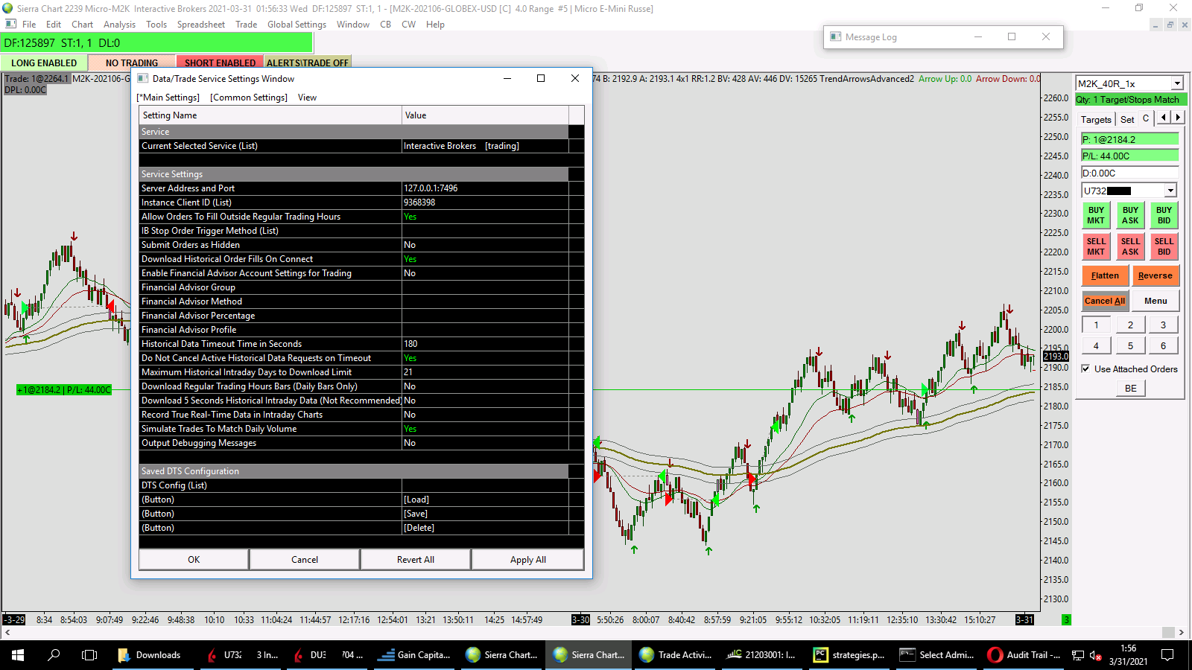Viewport: 1192px width, 670px height.
Task: Click the BUY MKT button
Action: click(x=1096, y=215)
